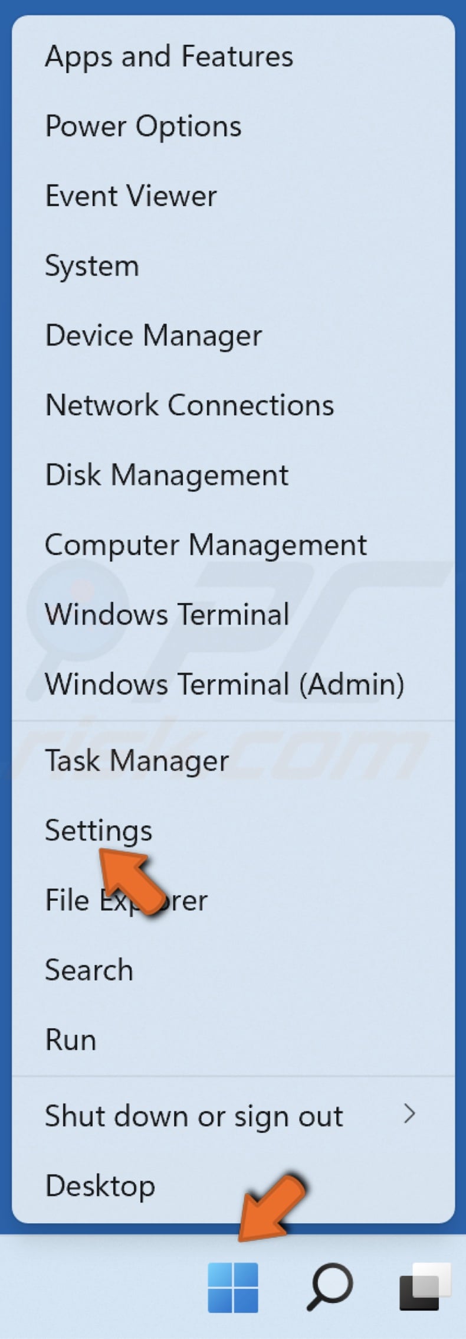
Task: Launch Disk Management
Action: (167, 474)
